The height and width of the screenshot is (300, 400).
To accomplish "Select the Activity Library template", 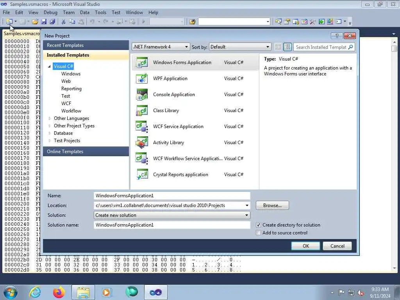I will 195,143.
